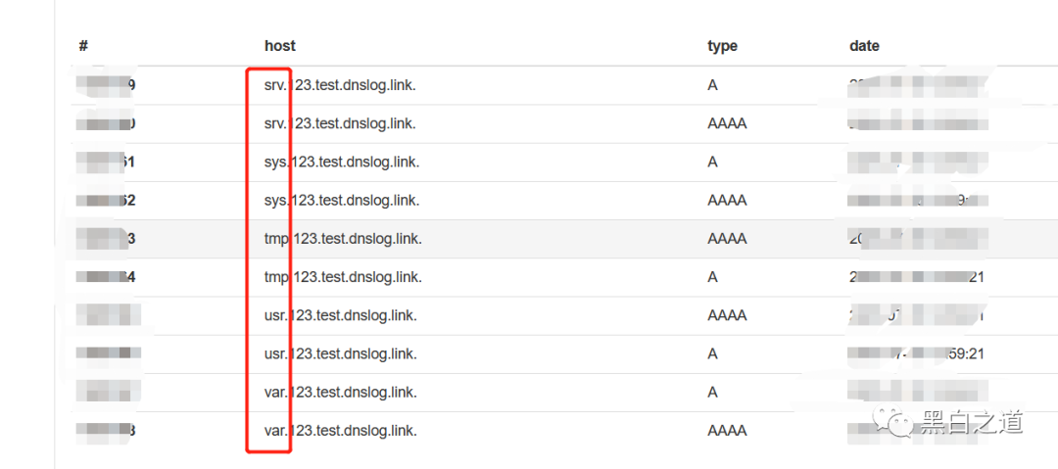Select usr host entry with type A
1058x469 pixels.
tap(340, 353)
